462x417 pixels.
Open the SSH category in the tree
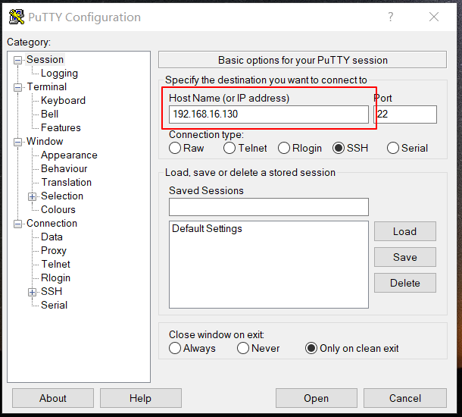[x=52, y=291]
